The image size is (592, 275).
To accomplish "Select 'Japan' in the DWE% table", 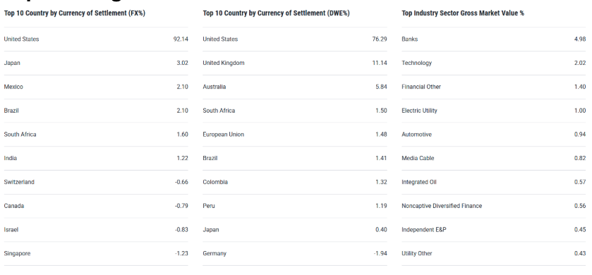I will point(211,230).
